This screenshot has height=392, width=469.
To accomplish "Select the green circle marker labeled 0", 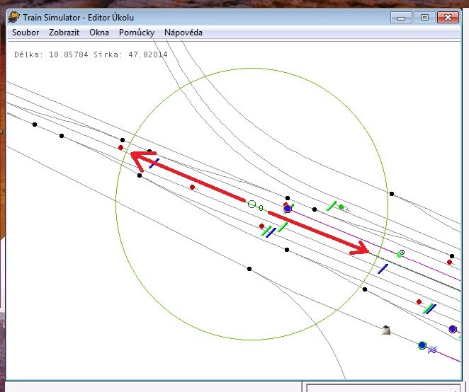I will pos(252,204).
